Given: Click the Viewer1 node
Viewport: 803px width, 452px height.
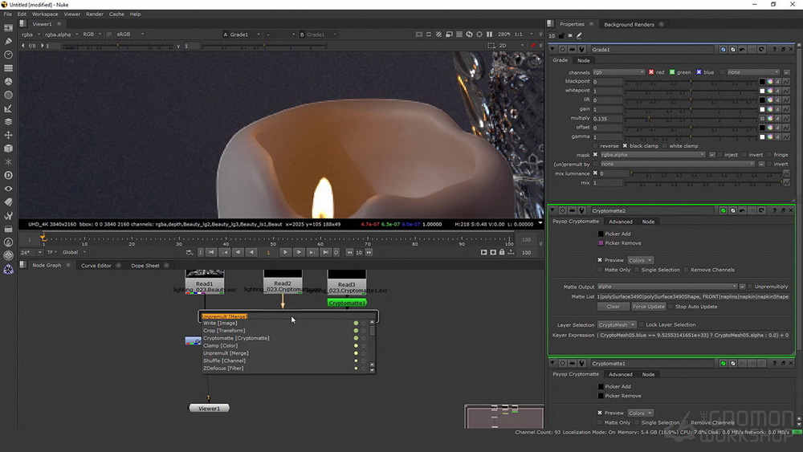Looking at the screenshot, I should (209, 409).
